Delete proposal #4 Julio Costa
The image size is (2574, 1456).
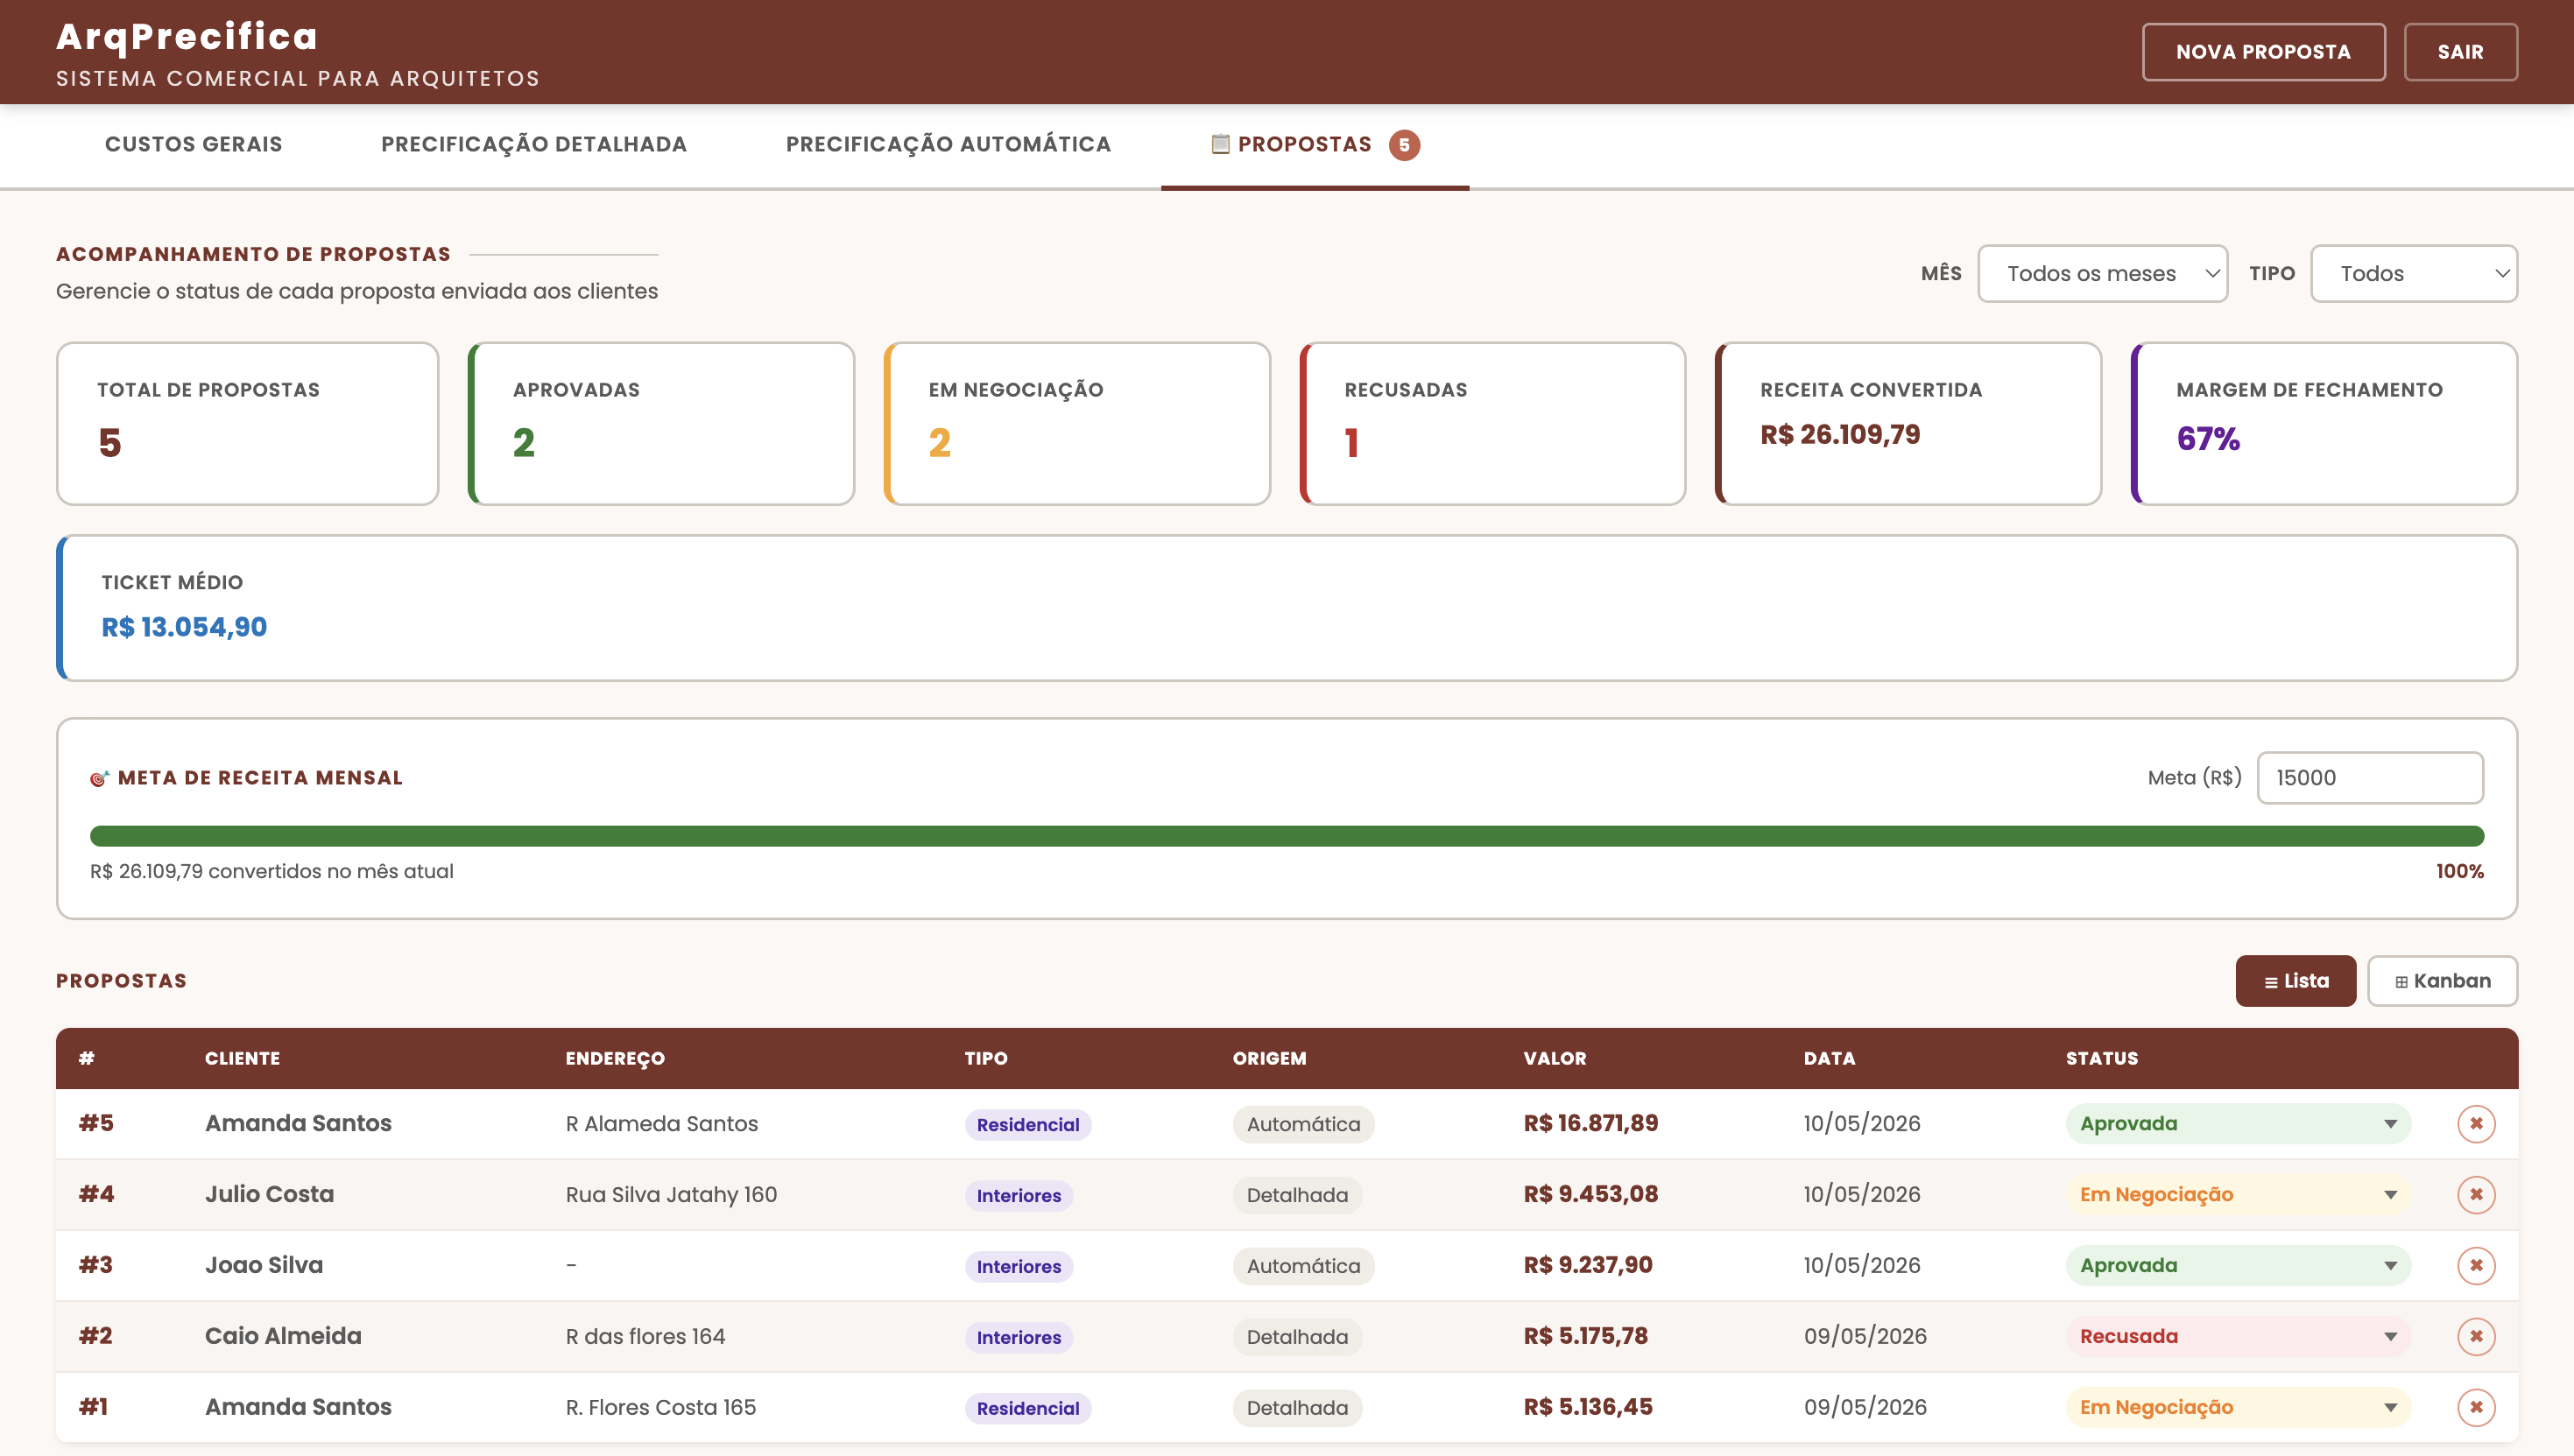(2476, 1194)
